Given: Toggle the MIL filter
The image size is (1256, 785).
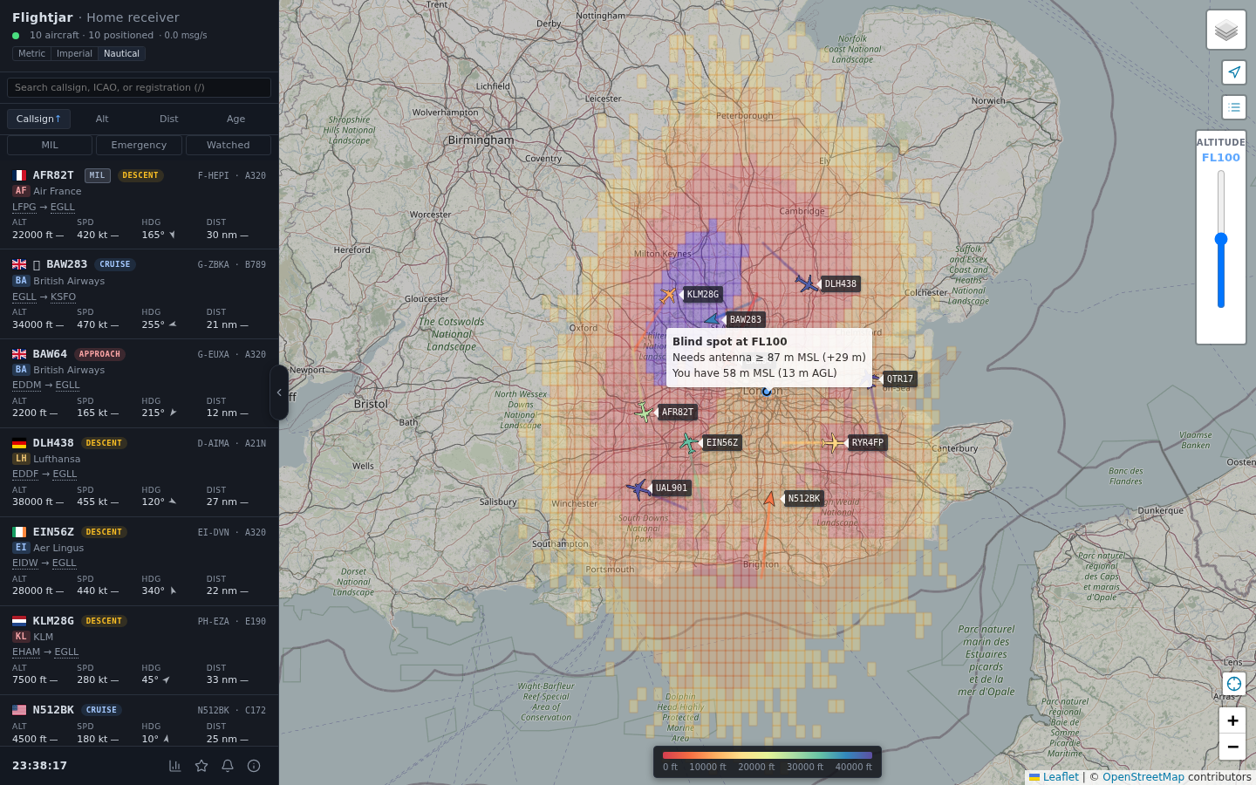Looking at the screenshot, I should pyautogui.click(x=50, y=145).
